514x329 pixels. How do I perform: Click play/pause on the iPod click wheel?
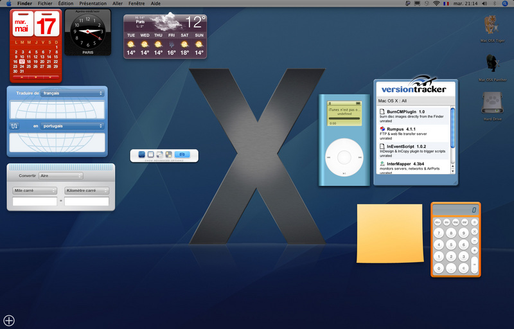click(x=344, y=173)
